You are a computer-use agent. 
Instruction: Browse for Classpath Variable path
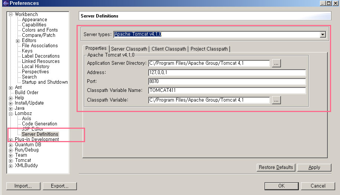276,100
